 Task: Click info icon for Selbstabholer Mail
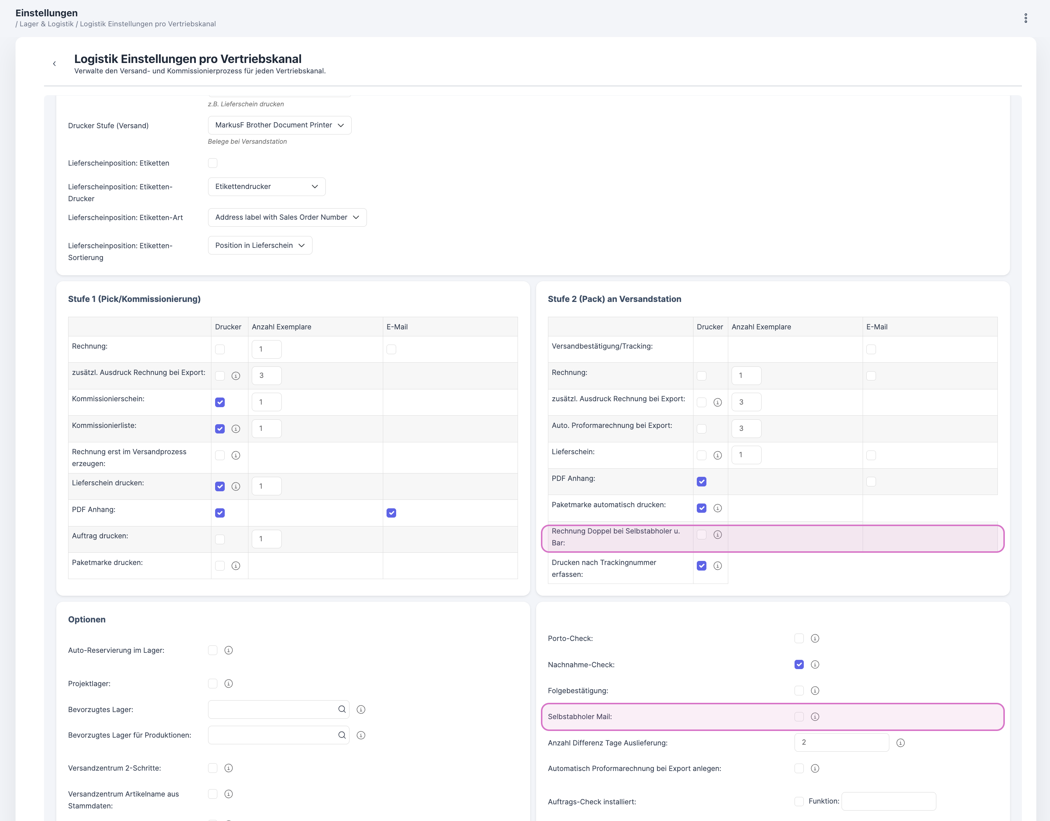coord(815,717)
